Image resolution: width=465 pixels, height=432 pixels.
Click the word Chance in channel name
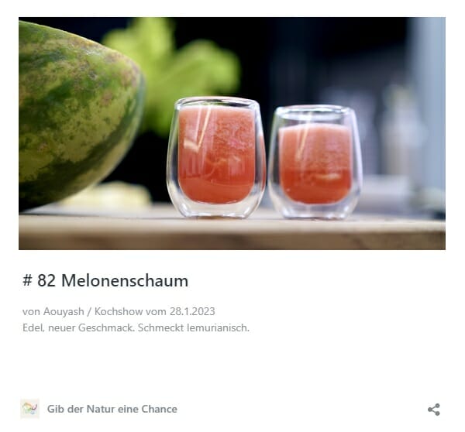[x=159, y=409]
